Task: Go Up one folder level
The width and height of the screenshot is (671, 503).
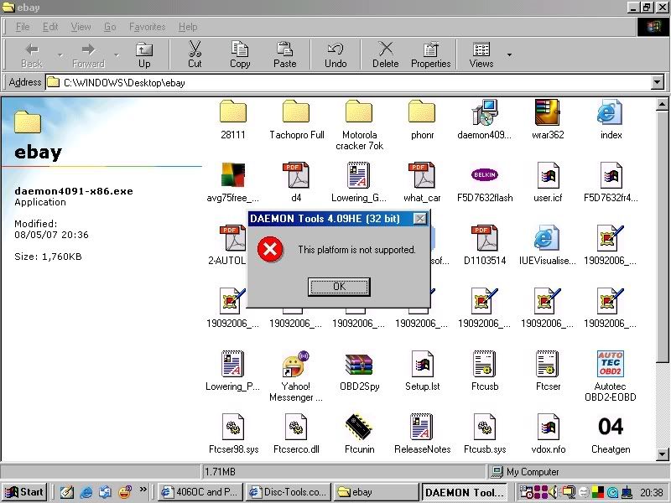Action: (x=144, y=54)
